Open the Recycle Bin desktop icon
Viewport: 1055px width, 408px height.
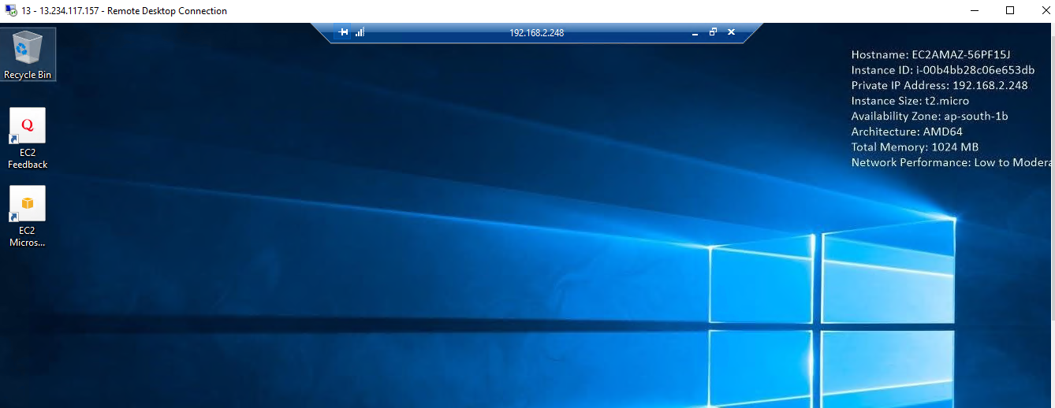click(28, 54)
